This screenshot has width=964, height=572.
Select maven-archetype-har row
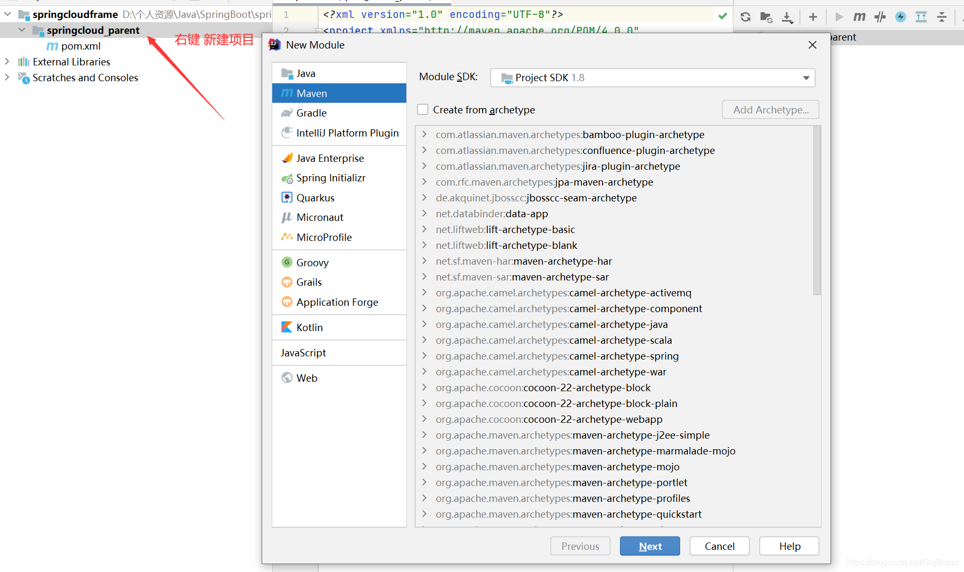[615, 261]
